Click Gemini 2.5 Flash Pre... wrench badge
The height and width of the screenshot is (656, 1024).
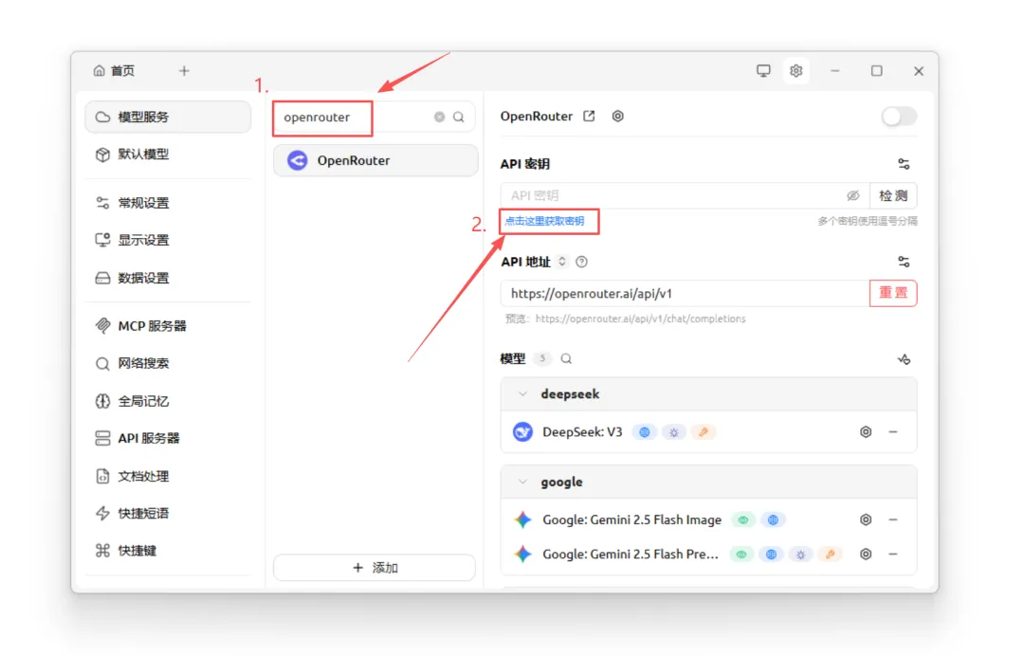pos(830,555)
